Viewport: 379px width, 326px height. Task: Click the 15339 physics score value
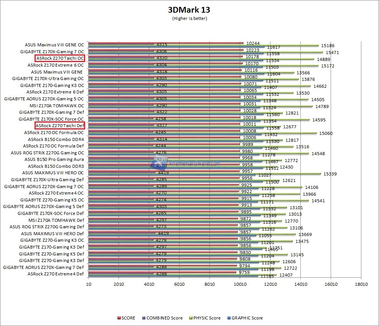pyautogui.click(x=330, y=174)
